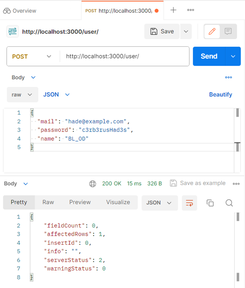Image resolution: width=245 pixels, height=288 pixels.
Task: Toggle the response word wrap icon
Action: 189,203
